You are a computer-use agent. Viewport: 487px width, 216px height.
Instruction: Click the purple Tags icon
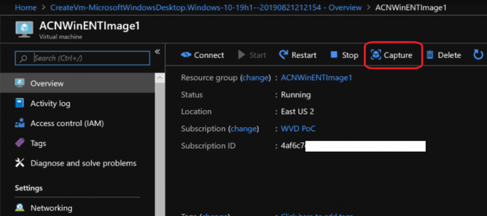(x=20, y=143)
